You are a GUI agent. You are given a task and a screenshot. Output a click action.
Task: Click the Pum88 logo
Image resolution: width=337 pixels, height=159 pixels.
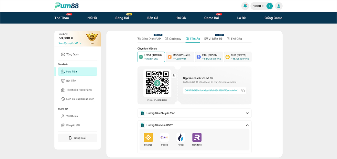click(66, 6)
